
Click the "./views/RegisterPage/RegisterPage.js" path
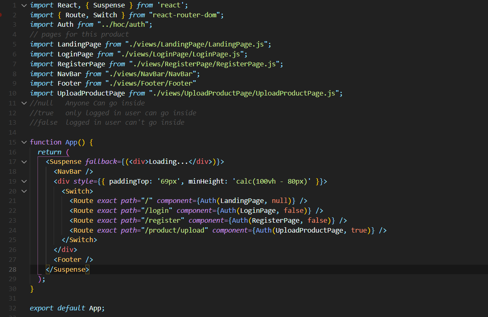tap(204, 64)
